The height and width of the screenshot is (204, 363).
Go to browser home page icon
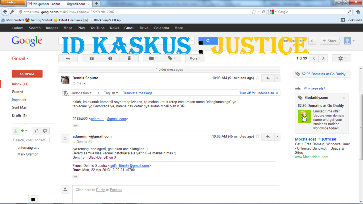click(358, 12)
